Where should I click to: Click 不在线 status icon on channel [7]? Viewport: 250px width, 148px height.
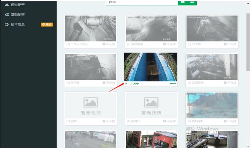coord(104,121)
